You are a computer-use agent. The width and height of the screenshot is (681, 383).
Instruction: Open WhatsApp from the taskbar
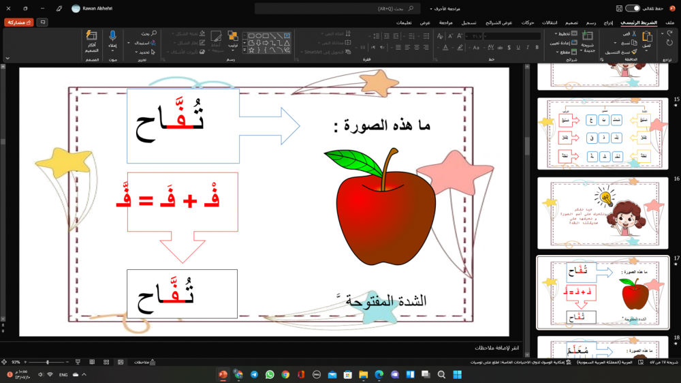[270, 374]
